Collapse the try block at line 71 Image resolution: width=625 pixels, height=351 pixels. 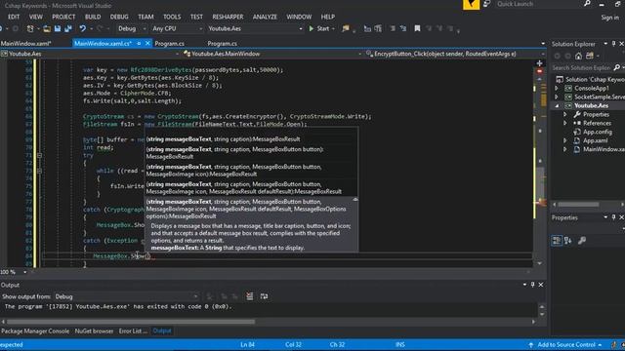coord(39,156)
